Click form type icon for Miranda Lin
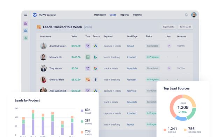 (x=88, y=57)
